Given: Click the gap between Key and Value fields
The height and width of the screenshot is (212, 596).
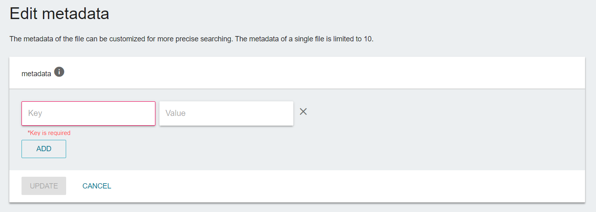Looking at the screenshot, I should pyautogui.click(x=157, y=113).
